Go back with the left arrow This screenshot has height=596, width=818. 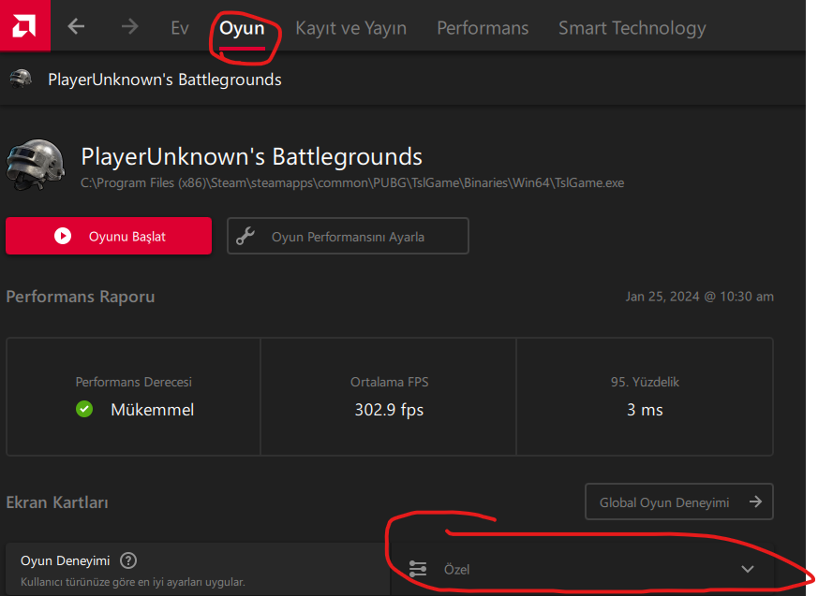coord(76,27)
